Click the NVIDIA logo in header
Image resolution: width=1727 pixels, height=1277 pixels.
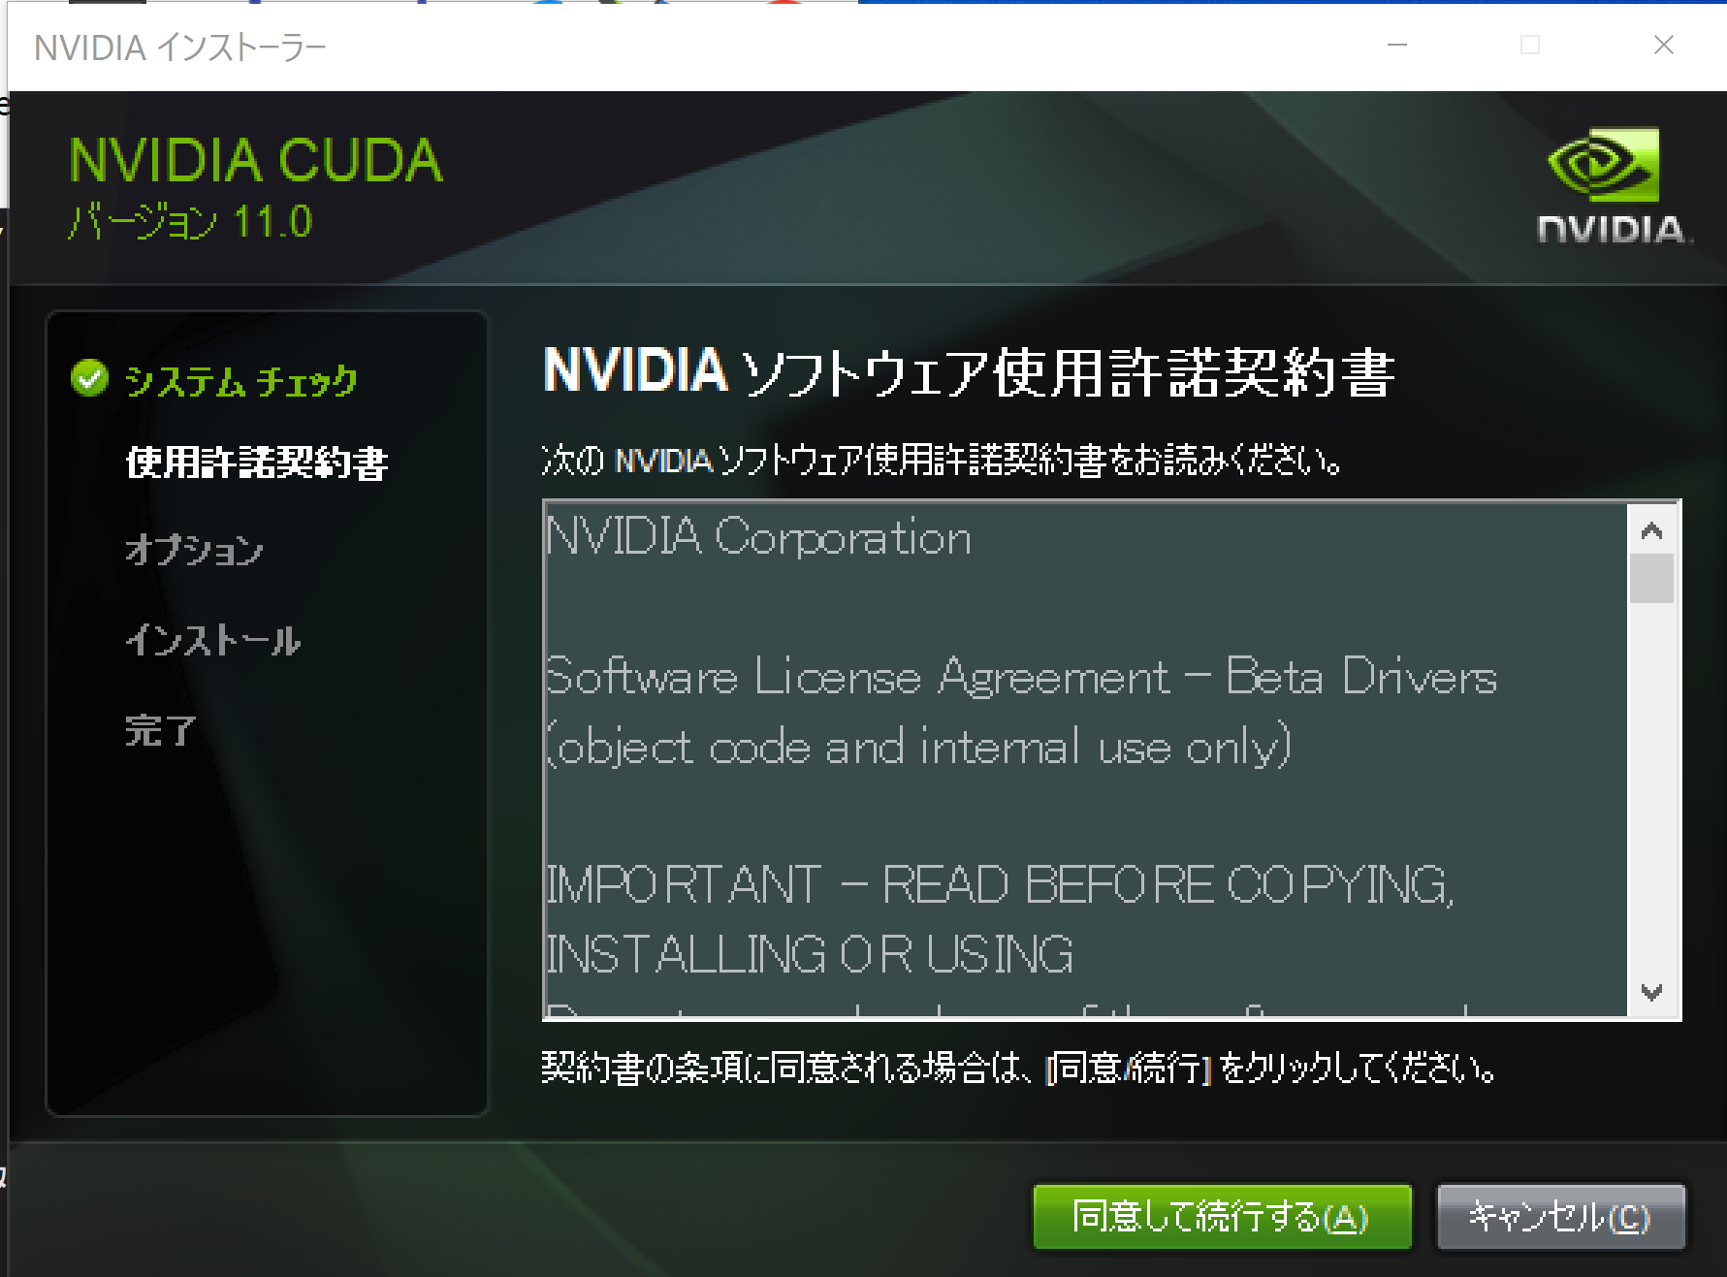click(x=1613, y=187)
